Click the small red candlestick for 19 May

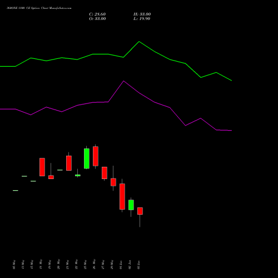pos(51,177)
